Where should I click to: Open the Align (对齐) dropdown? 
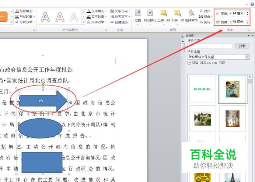(x=206, y=11)
